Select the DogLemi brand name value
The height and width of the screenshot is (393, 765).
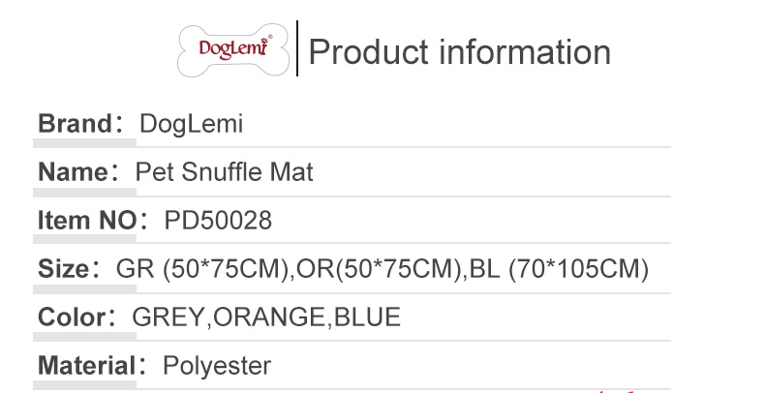tap(191, 124)
